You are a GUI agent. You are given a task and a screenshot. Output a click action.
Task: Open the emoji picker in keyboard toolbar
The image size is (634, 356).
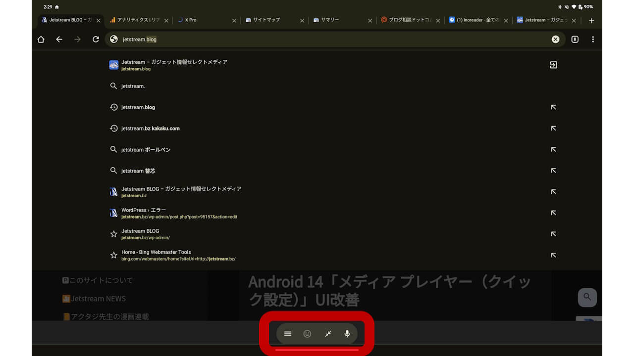(x=307, y=334)
